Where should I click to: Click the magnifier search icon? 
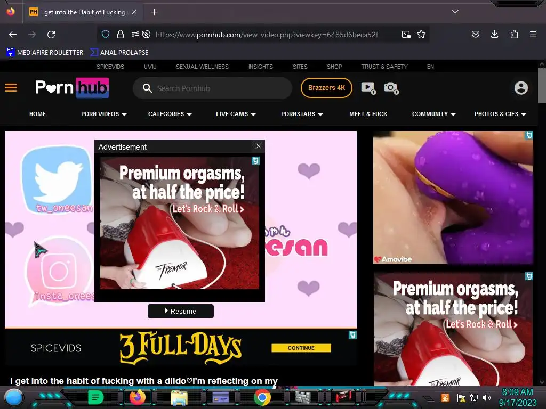click(147, 88)
